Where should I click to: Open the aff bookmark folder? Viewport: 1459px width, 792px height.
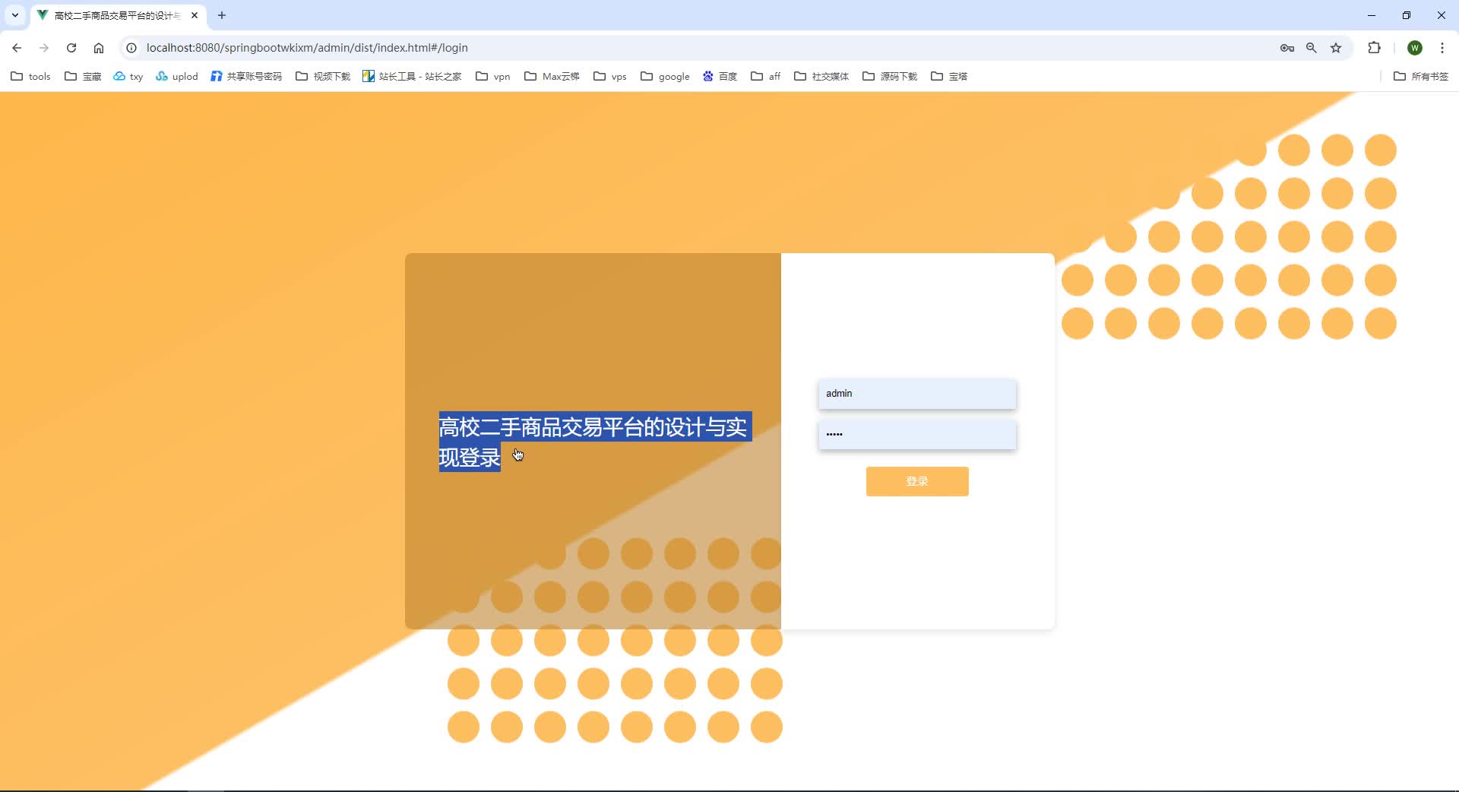pyautogui.click(x=766, y=76)
